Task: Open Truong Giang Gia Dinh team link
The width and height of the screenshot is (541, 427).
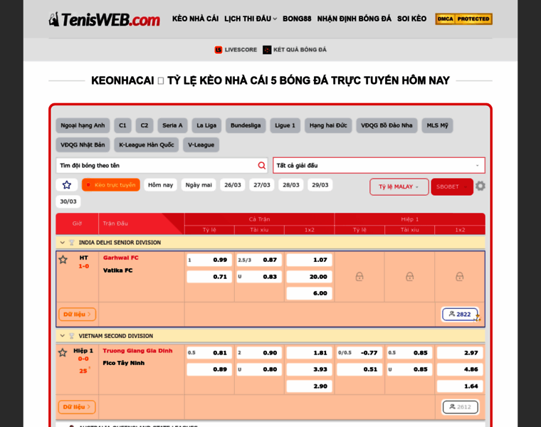Action: click(137, 351)
